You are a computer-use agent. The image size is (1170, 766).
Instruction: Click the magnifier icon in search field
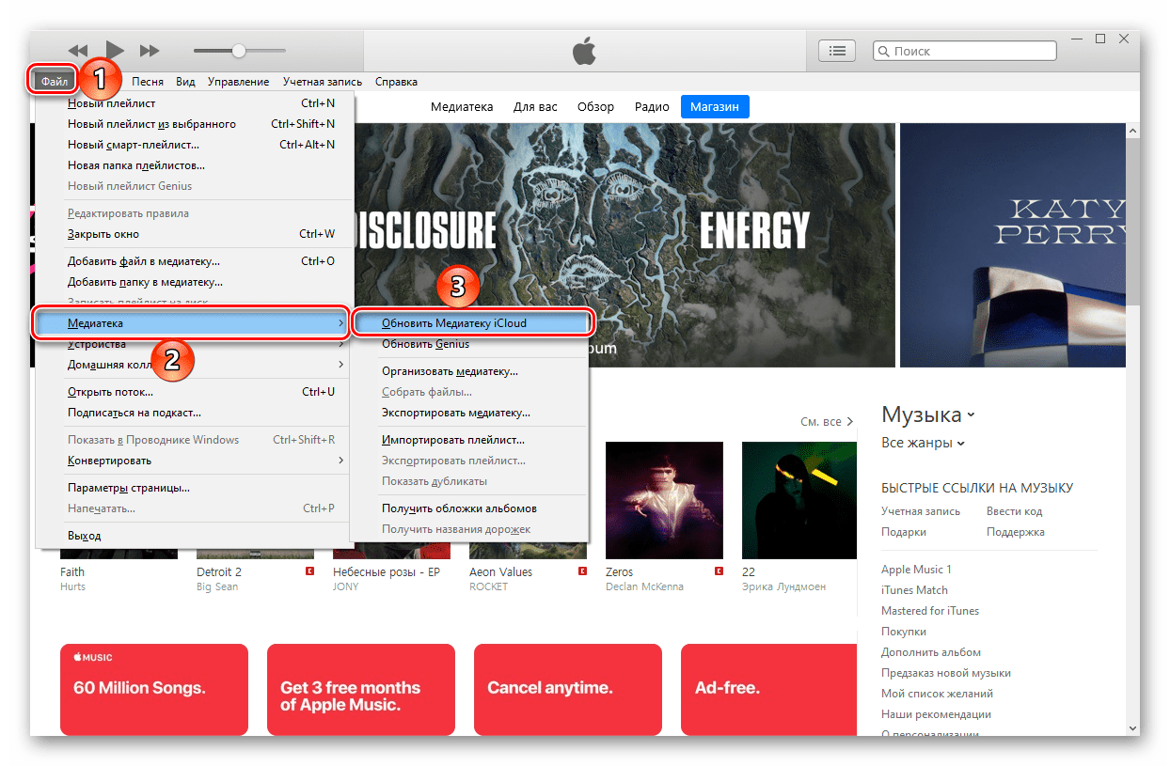tap(884, 52)
